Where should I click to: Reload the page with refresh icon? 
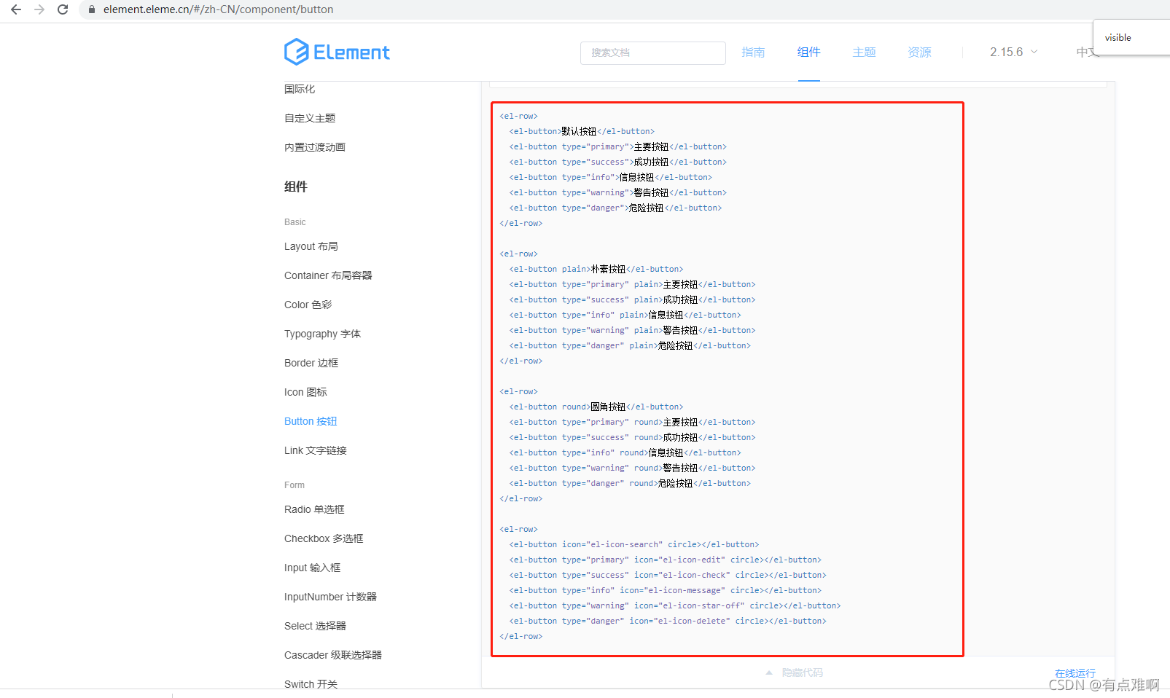pos(63,9)
